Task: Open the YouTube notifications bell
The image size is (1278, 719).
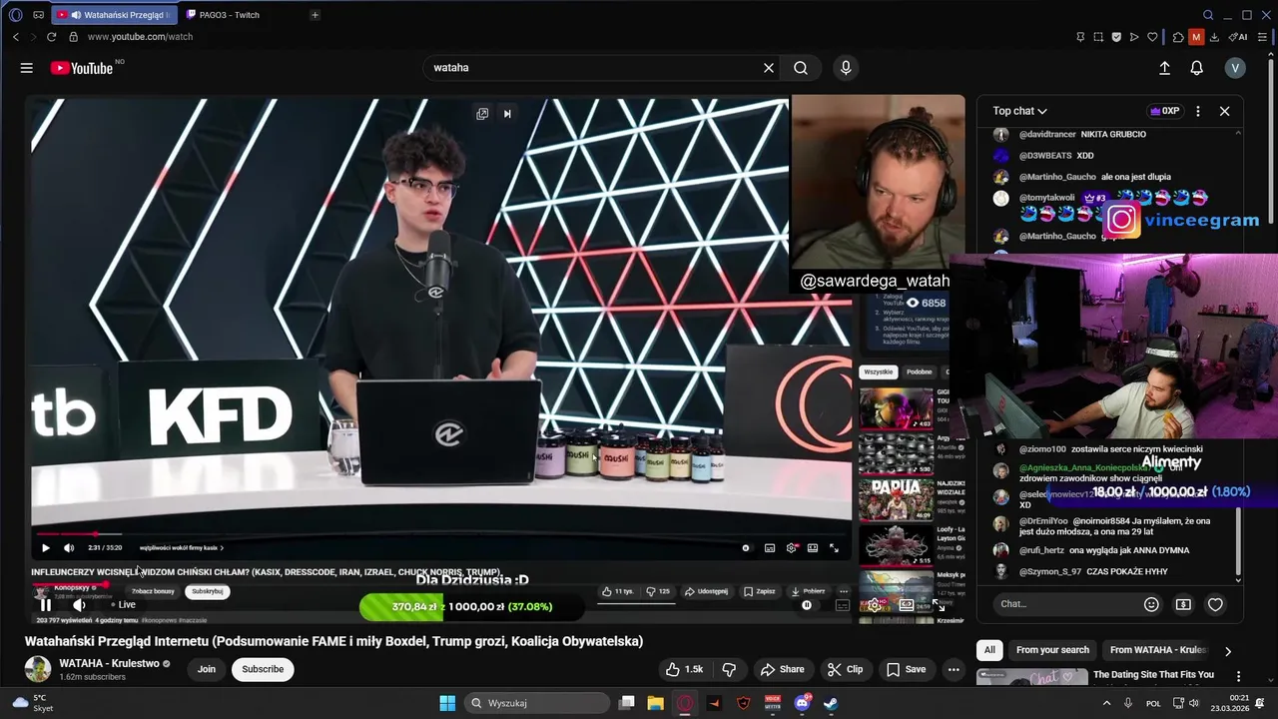Action: (1196, 68)
